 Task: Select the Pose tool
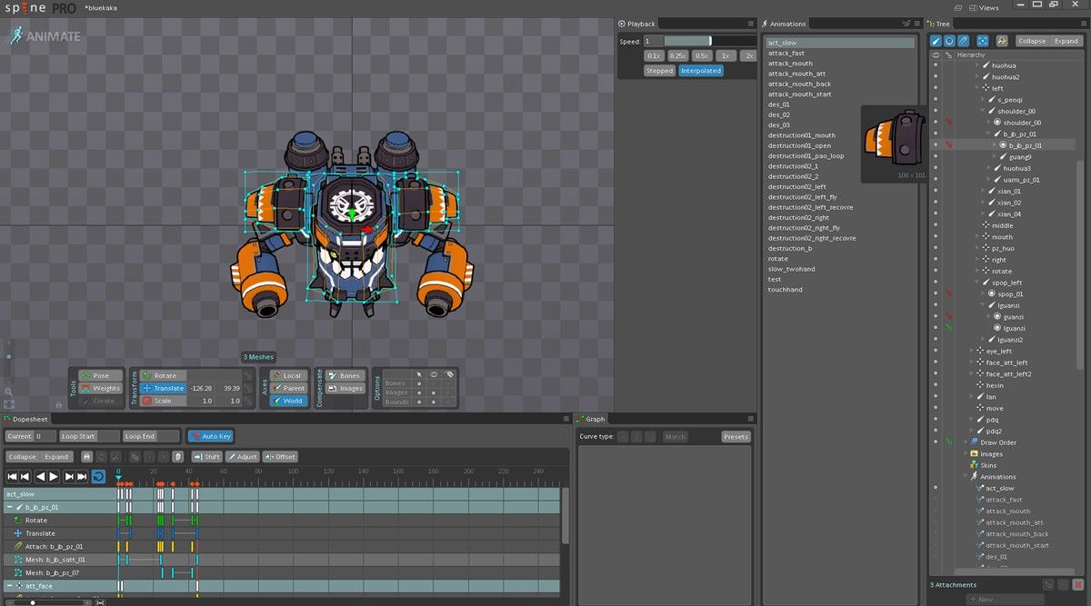coord(100,375)
